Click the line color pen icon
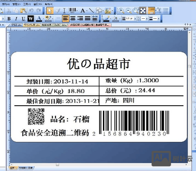The height and width of the screenshot is (171, 196). point(106,19)
